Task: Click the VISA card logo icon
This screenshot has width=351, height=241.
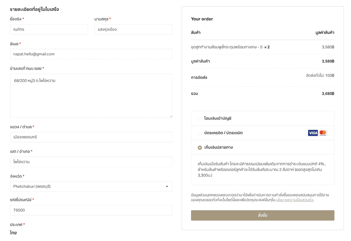Action: (x=313, y=133)
